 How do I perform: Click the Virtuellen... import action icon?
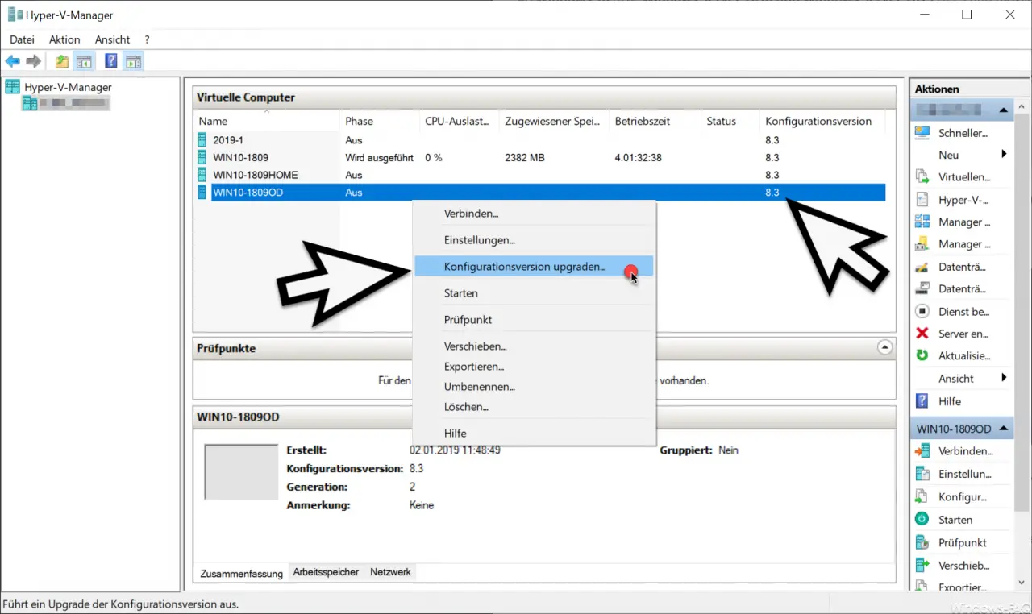pos(922,177)
